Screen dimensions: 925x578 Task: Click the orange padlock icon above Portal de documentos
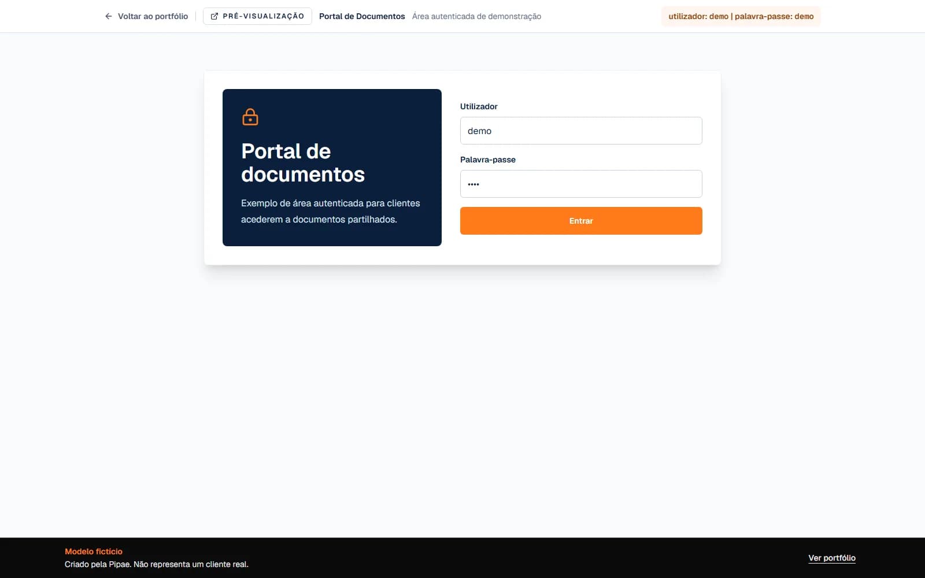(x=250, y=117)
